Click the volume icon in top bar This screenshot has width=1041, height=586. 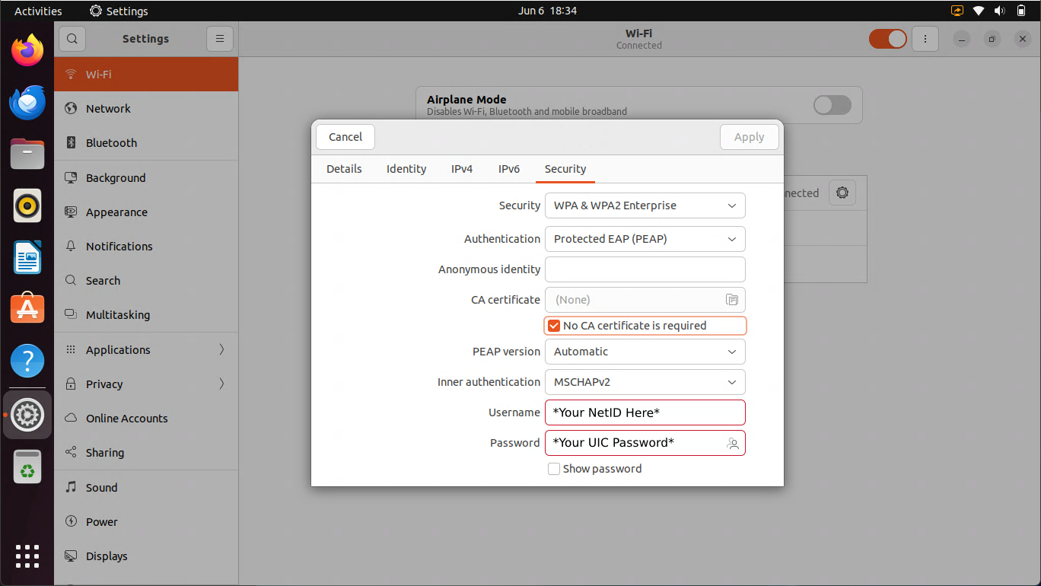pyautogui.click(x=1000, y=11)
